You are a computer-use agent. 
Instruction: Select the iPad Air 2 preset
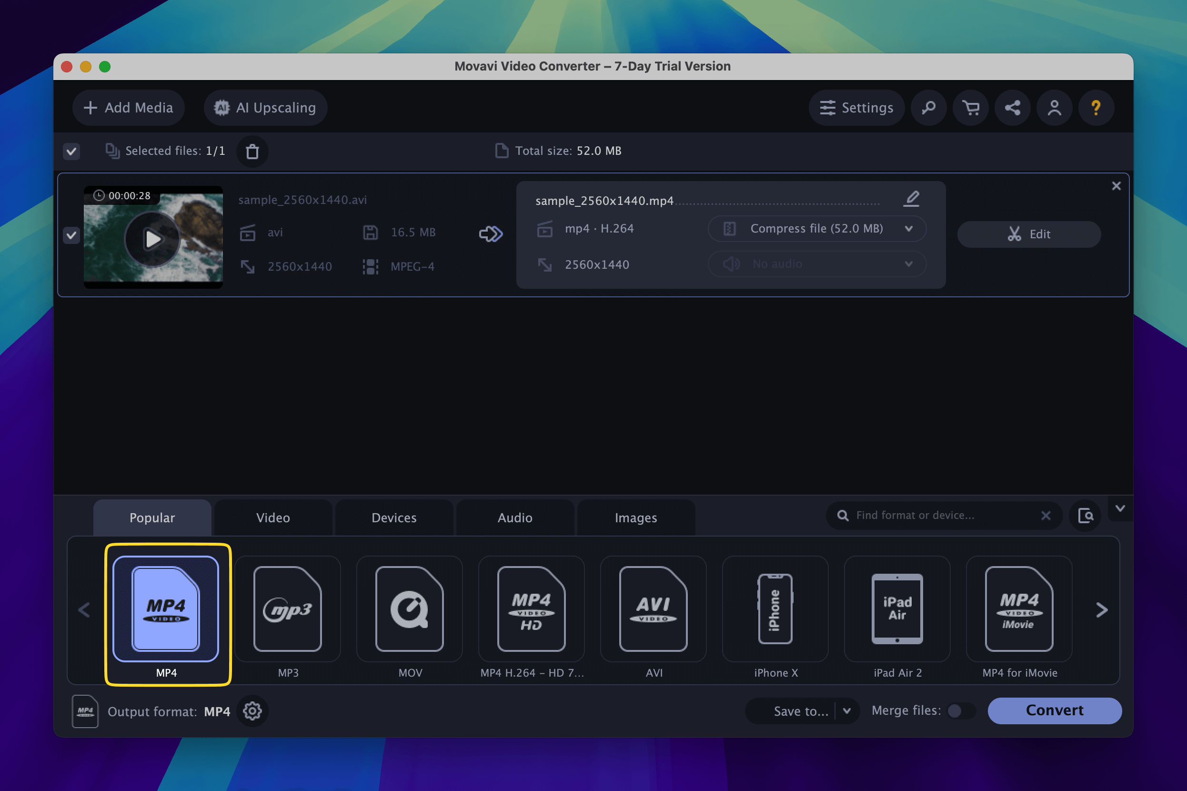point(897,609)
